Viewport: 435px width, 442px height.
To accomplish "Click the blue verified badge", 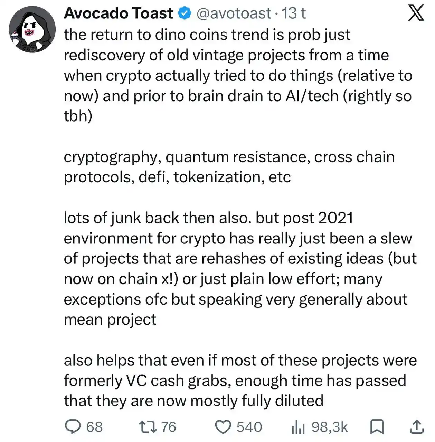I will point(185,13).
